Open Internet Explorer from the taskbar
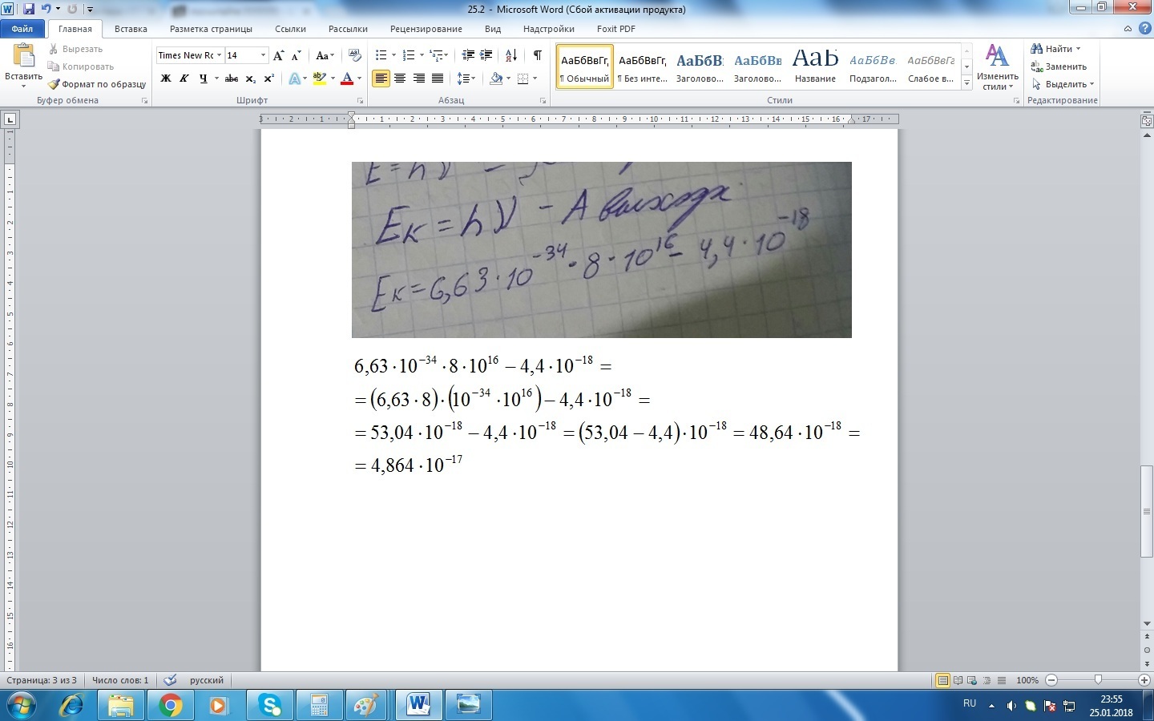Image resolution: width=1154 pixels, height=721 pixels. (72, 705)
